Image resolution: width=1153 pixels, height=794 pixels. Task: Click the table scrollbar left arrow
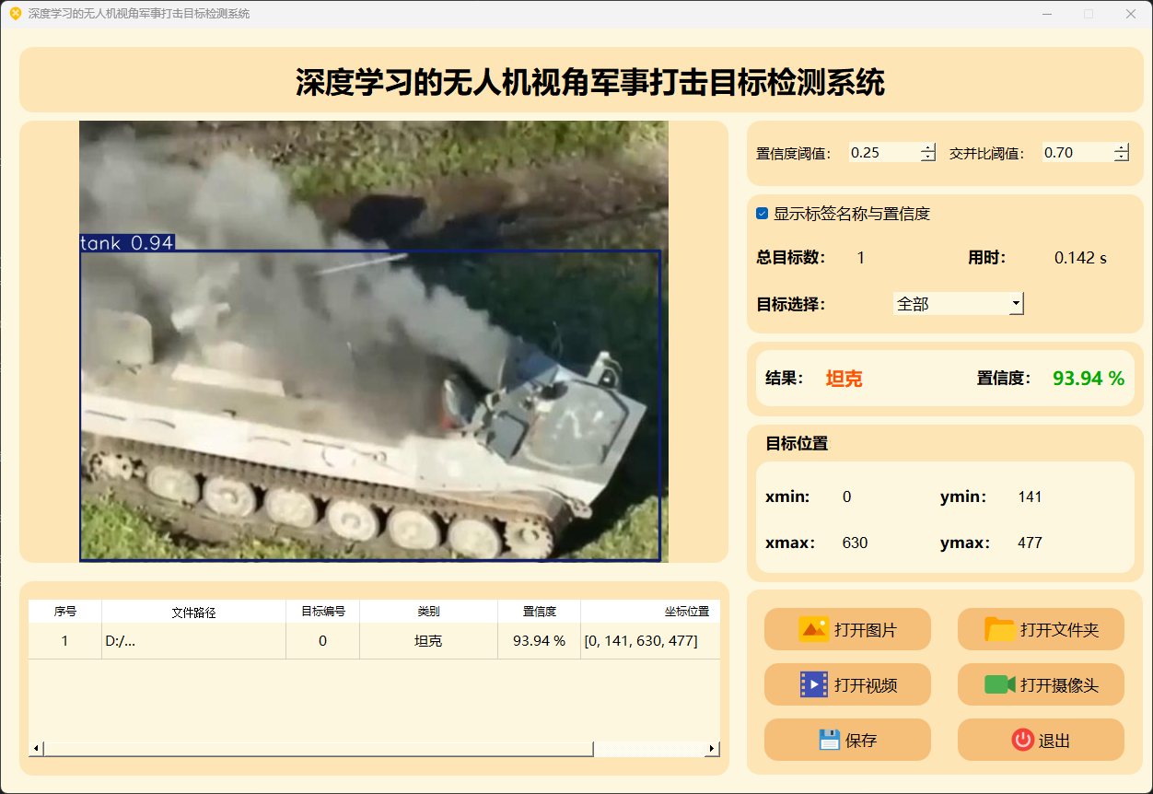coord(36,749)
